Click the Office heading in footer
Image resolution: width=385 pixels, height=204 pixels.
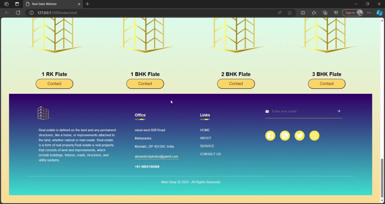click(140, 115)
